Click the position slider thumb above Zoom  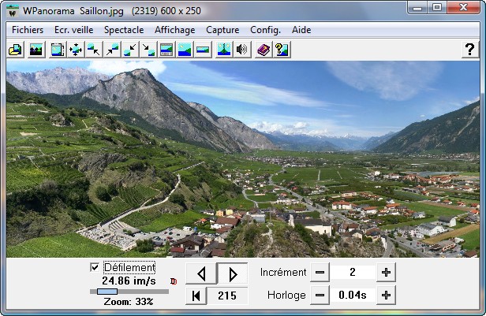(107, 292)
